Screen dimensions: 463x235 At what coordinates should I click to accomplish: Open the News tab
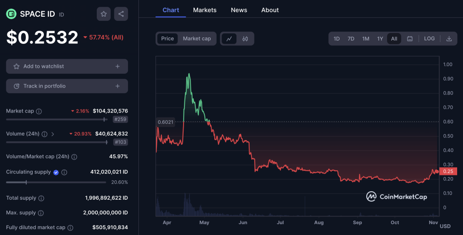239,10
